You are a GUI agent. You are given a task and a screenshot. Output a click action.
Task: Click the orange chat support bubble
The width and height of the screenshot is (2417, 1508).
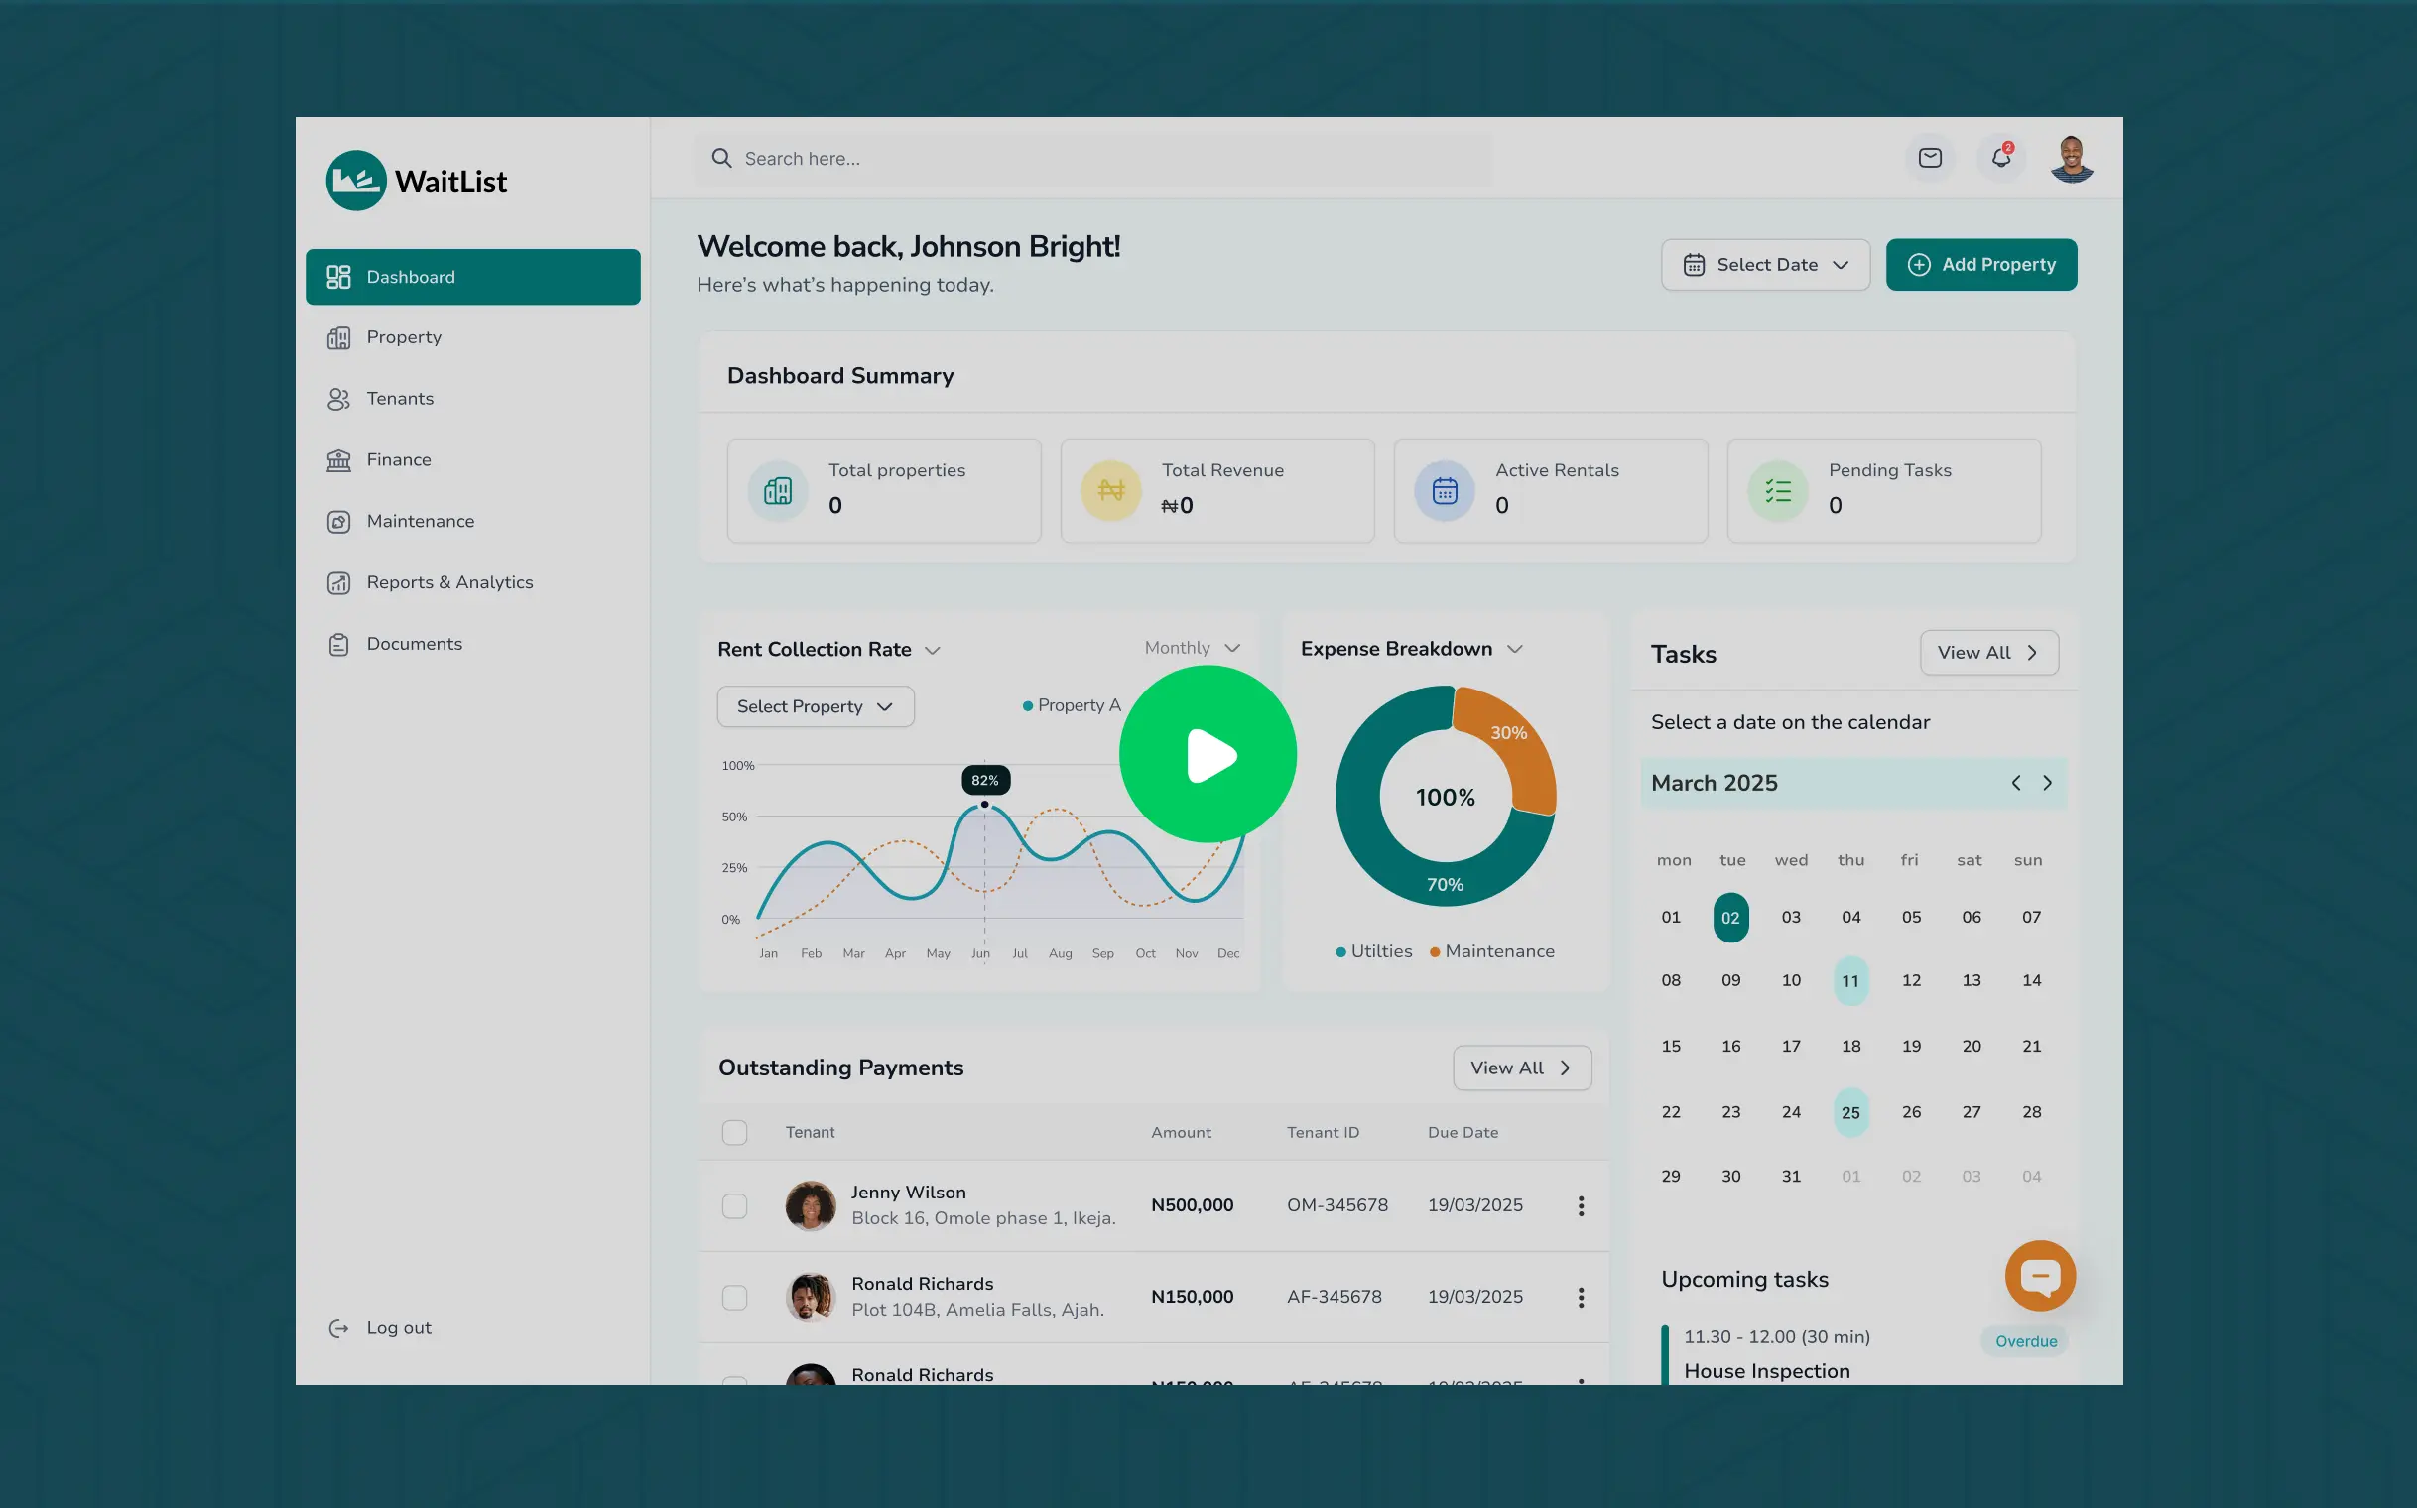click(x=2040, y=1276)
